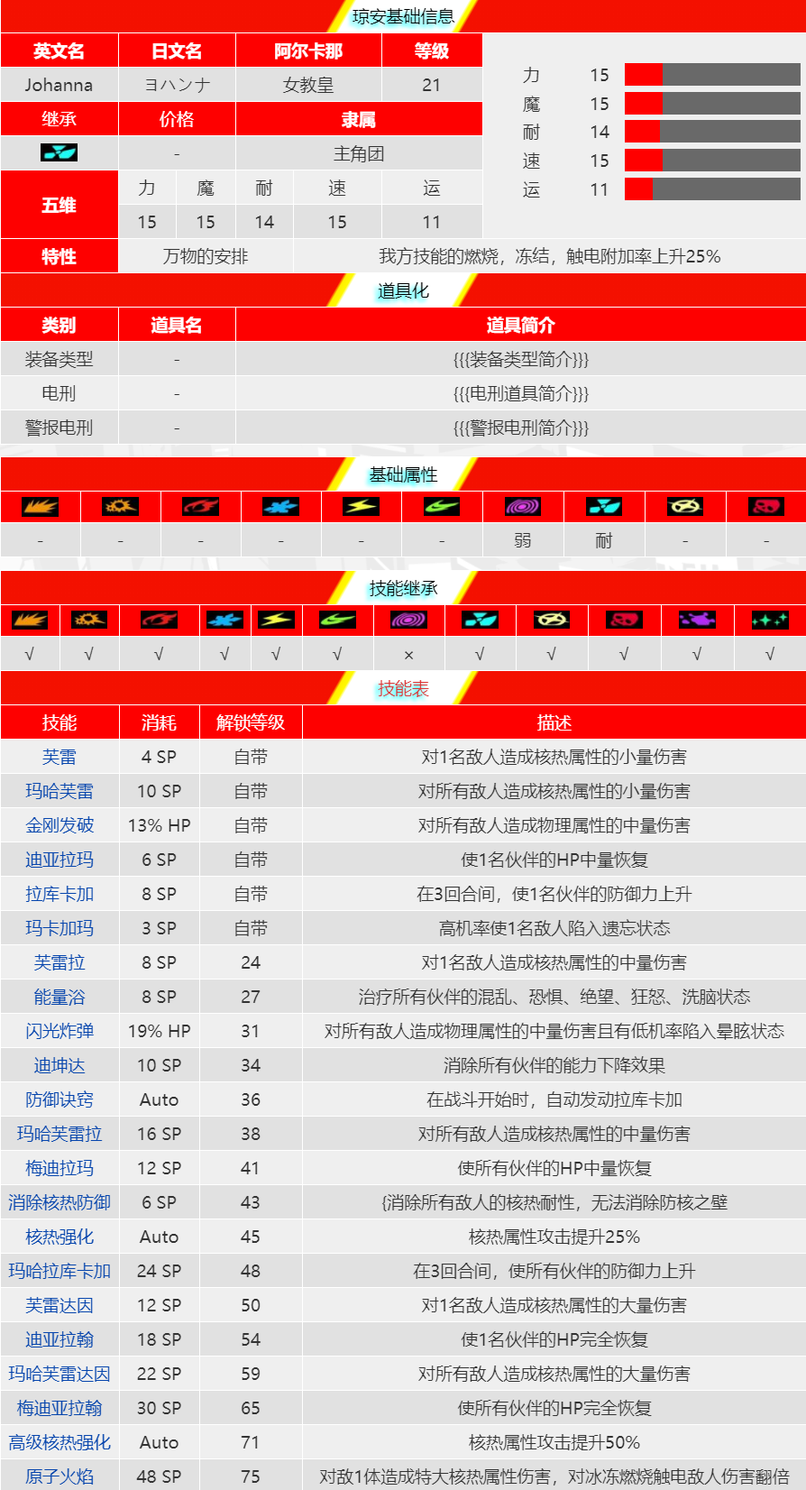The height and width of the screenshot is (1490, 806).
Task: Open the 迪亚拉玛 skill link
Action: coord(60,860)
